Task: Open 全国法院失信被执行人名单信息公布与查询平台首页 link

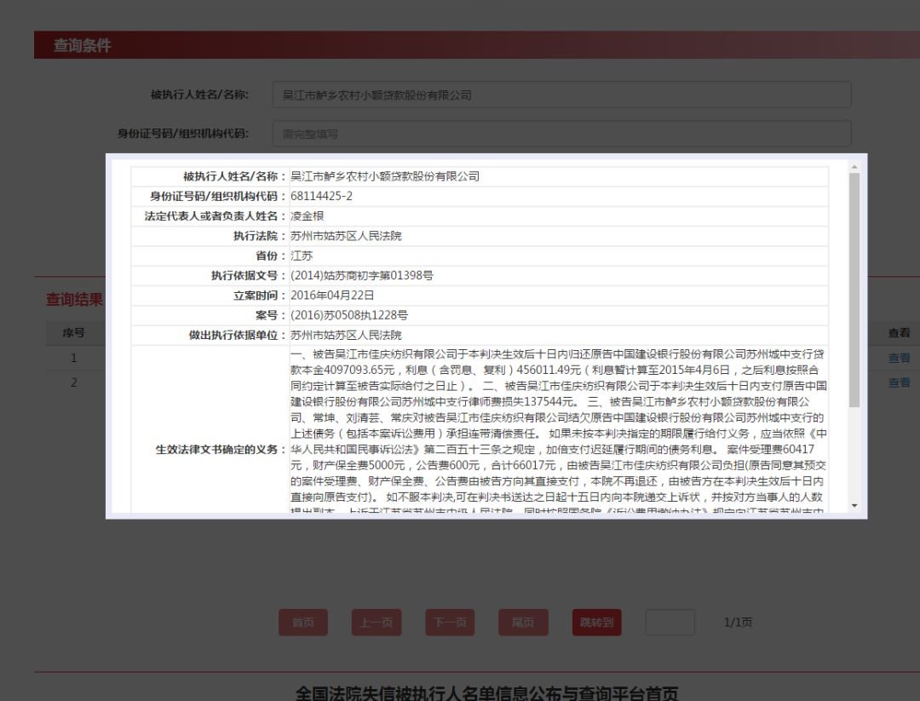Action: [x=487, y=692]
